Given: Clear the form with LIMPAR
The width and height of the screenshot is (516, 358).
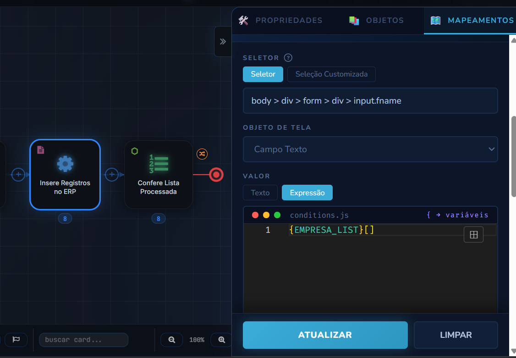Looking at the screenshot, I should coord(456,335).
